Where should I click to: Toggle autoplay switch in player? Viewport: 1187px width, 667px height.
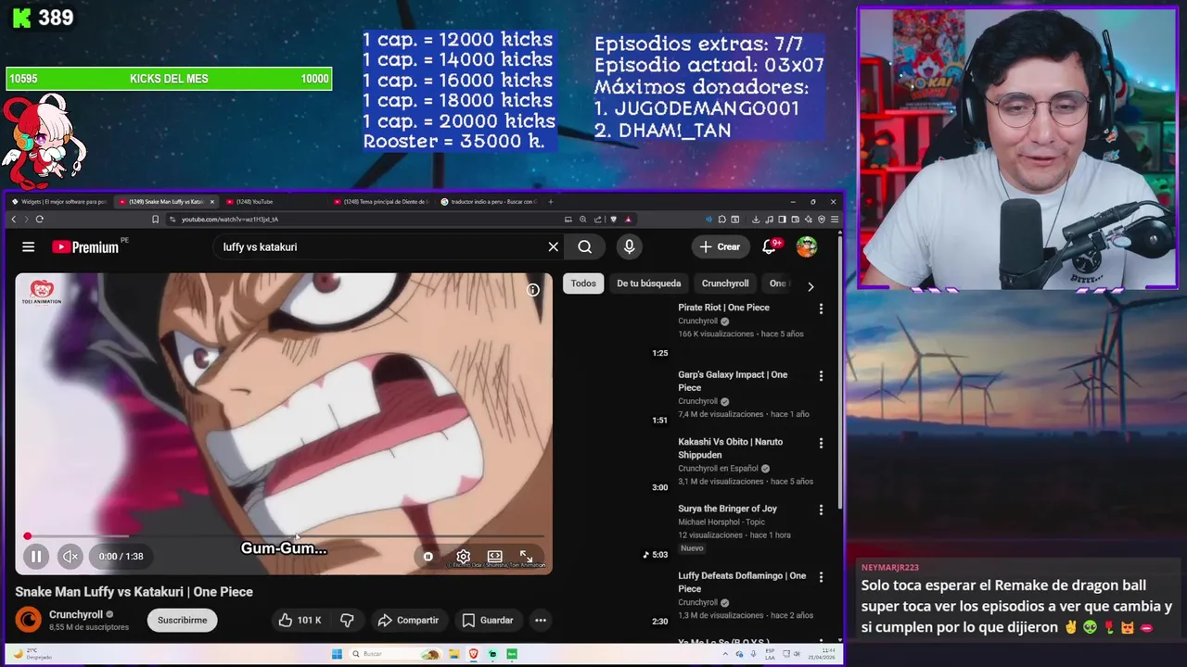pos(428,557)
